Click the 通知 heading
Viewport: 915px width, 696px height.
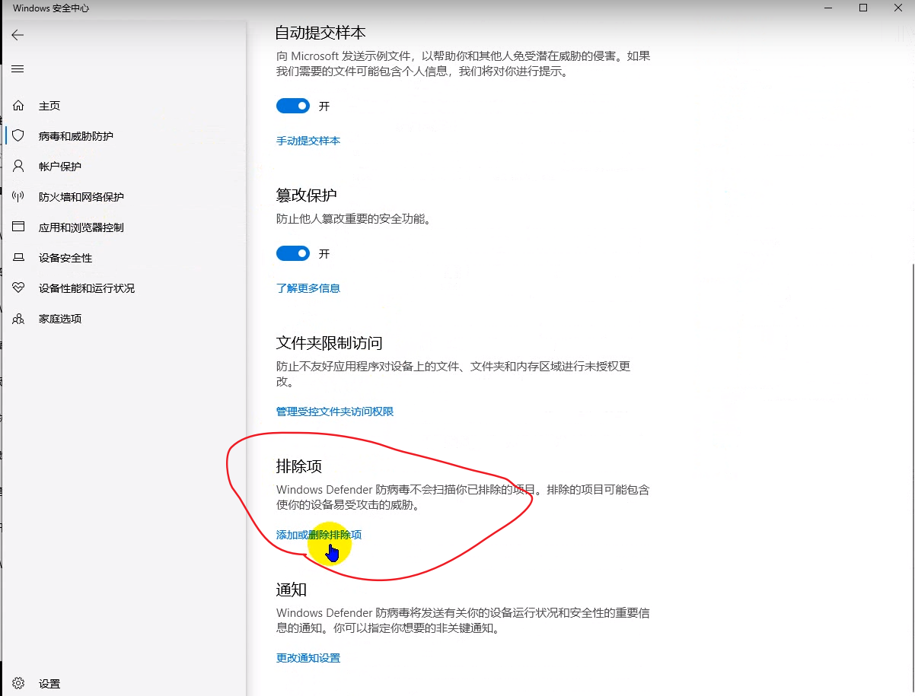coord(291,590)
